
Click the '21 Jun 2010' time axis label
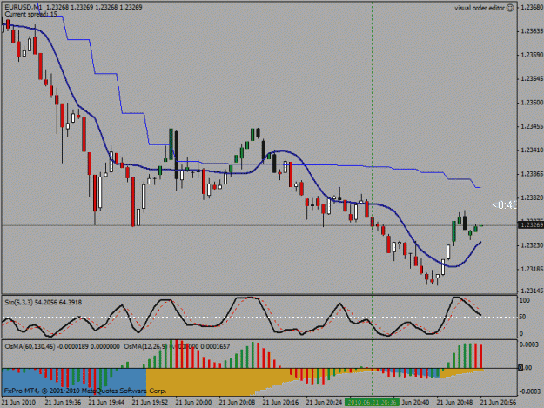click(x=19, y=402)
